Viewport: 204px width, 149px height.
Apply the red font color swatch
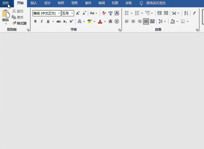pyautogui.click(x=100, y=22)
